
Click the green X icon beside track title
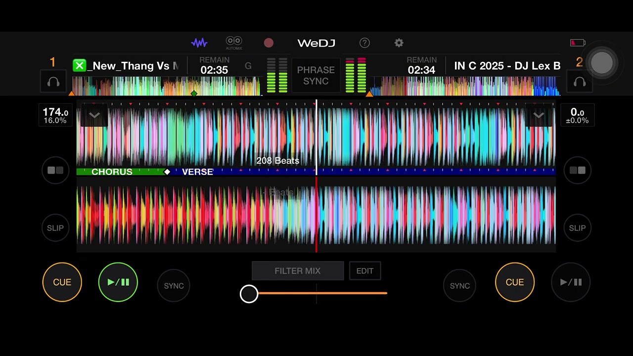[79, 65]
